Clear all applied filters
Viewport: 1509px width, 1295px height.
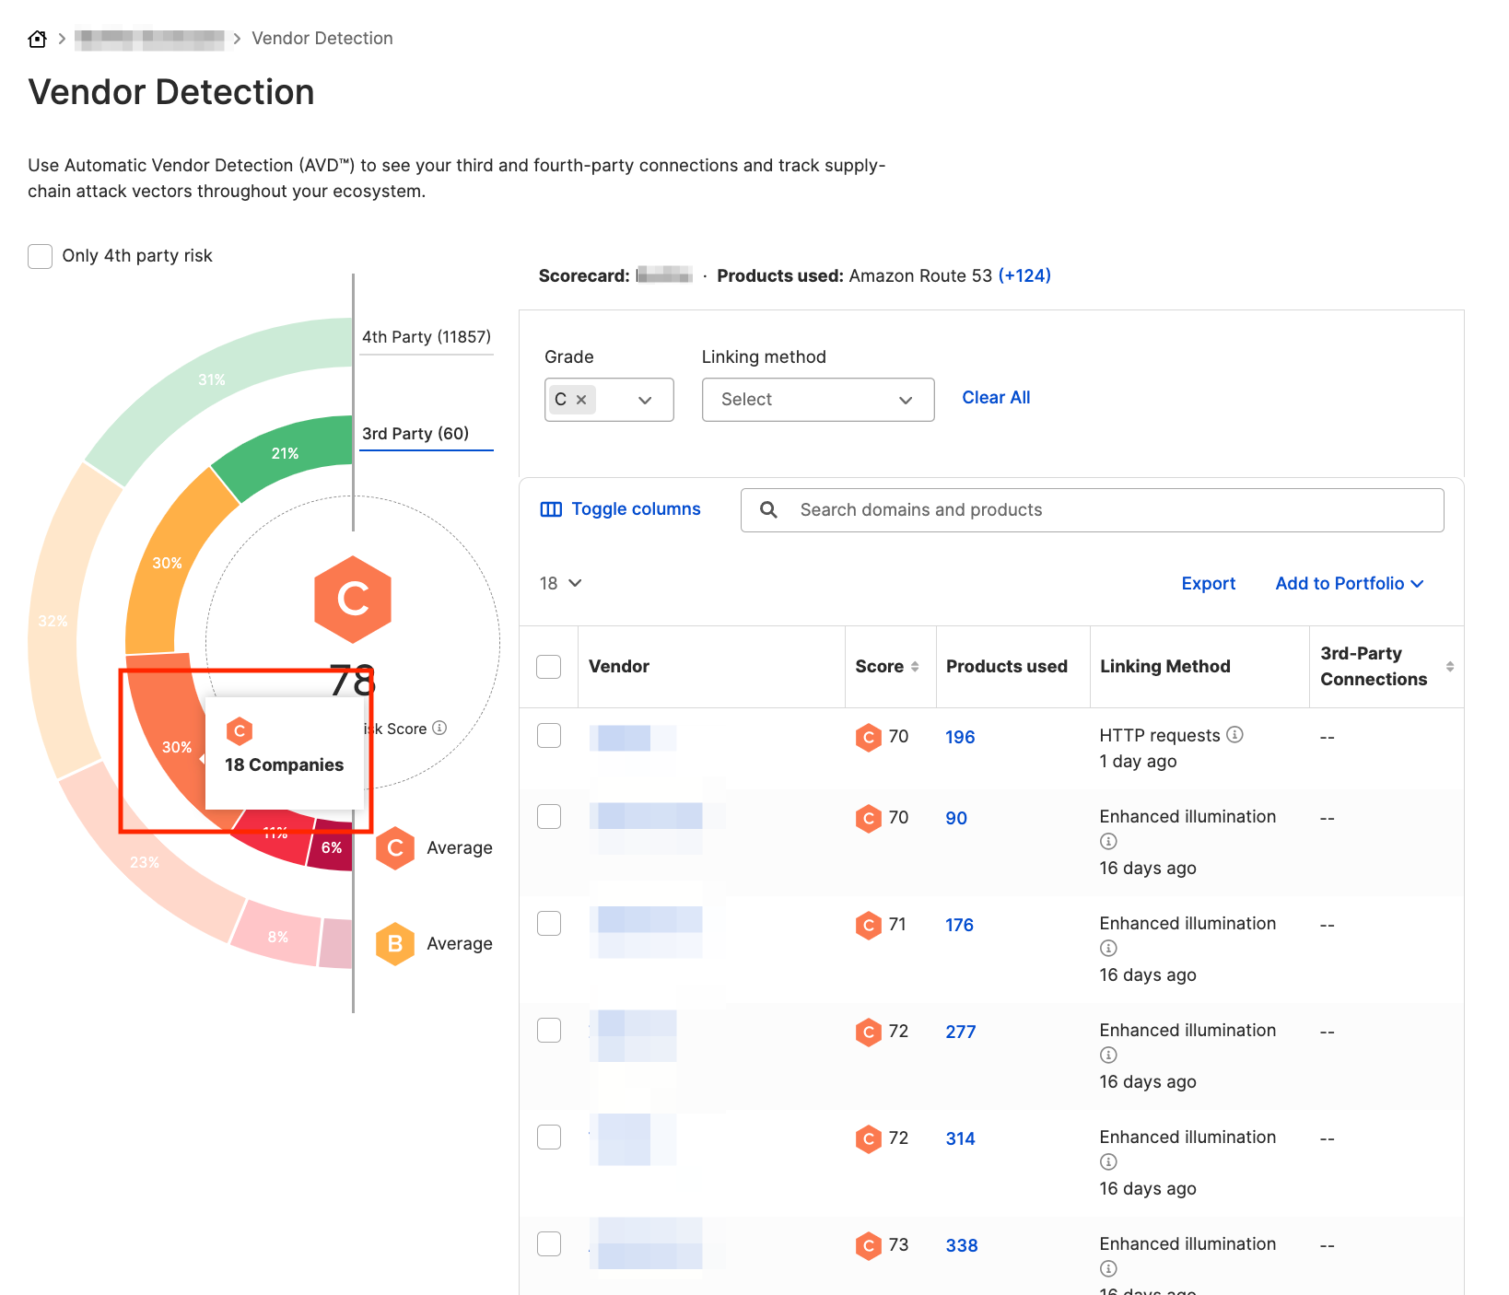tap(996, 398)
